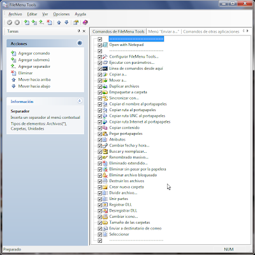The image size is (255, 255).
Task: Select the Dividir archivo... row
Action: tap(123, 193)
